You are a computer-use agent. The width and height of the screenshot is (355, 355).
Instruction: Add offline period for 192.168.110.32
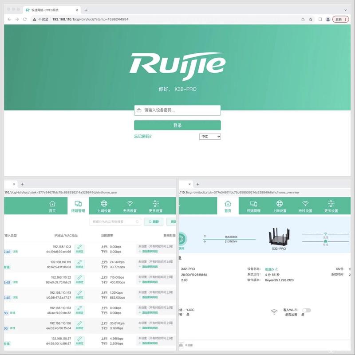[x=148, y=282]
